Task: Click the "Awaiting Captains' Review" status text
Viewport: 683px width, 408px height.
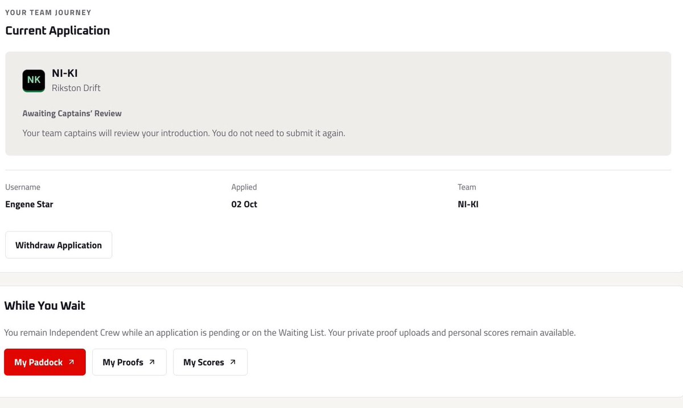Action: coord(72,113)
